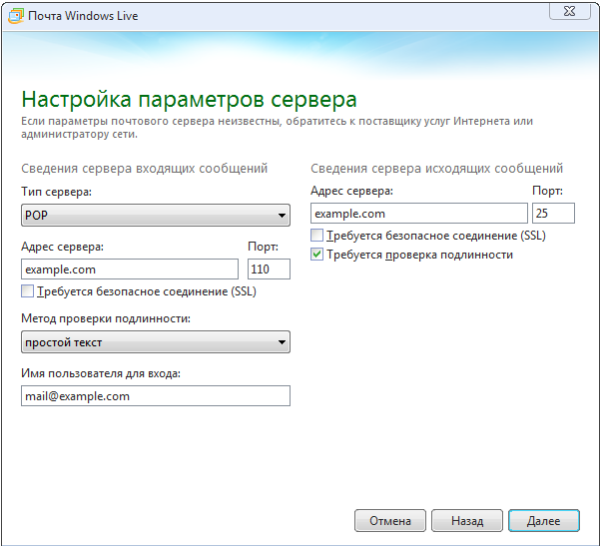
Task: Enable SSL for the outgoing server
Action: coord(317,237)
